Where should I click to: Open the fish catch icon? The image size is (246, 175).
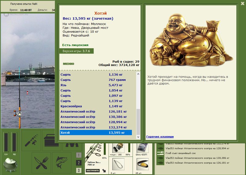(62, 163)
